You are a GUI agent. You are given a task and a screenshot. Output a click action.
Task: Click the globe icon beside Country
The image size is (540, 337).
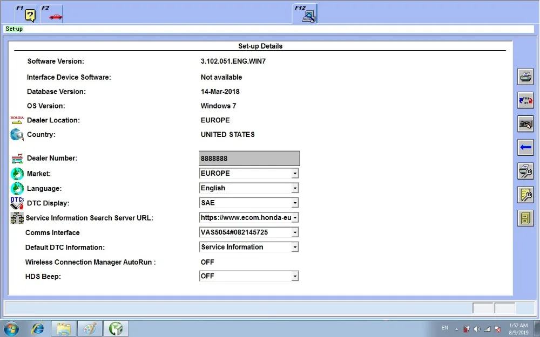pyautogui.click(x=17, y=134)
